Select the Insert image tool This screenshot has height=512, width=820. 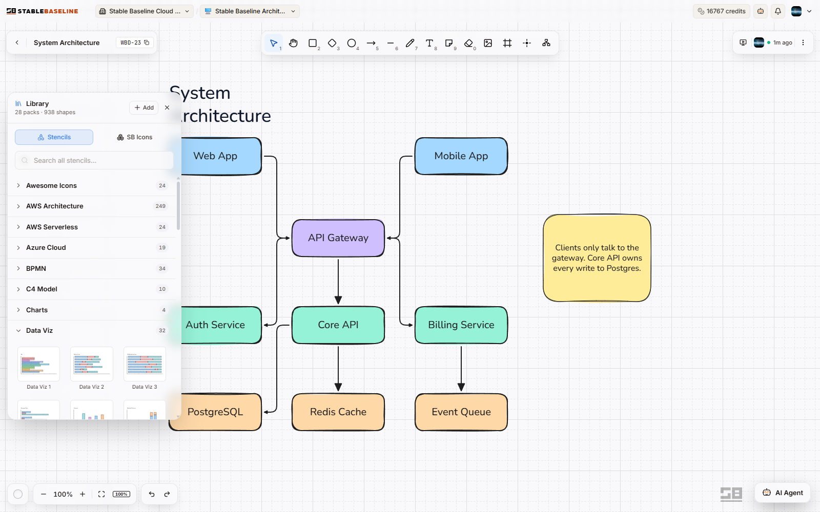(x=488, y=43)
